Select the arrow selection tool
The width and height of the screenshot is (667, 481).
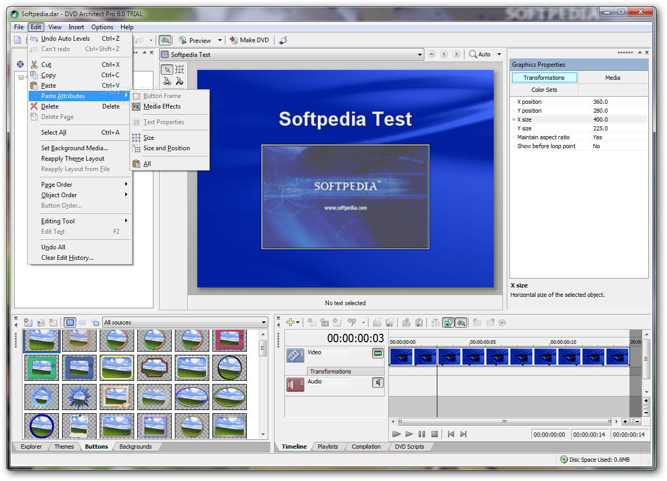(167, 69)
